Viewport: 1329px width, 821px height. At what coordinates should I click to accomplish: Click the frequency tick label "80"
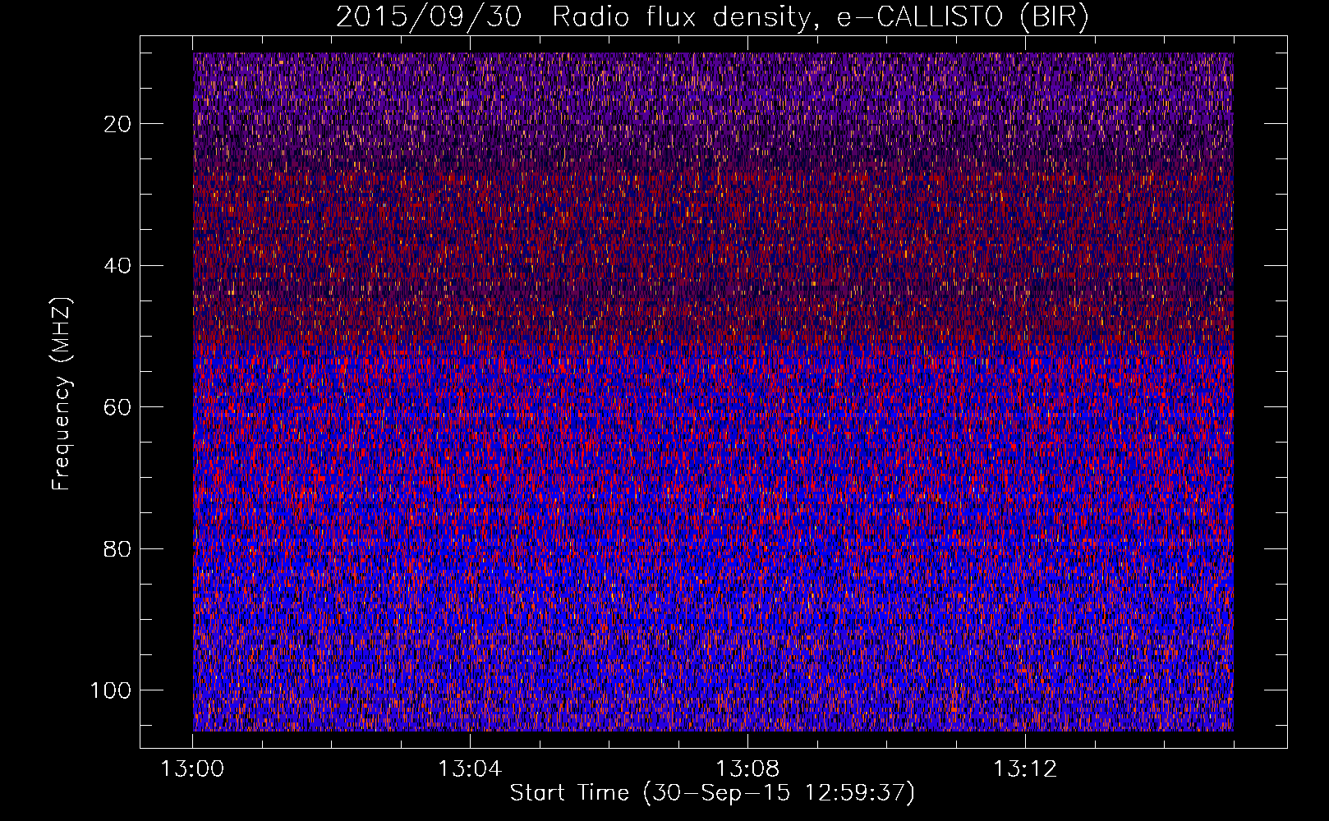[118, 548]
